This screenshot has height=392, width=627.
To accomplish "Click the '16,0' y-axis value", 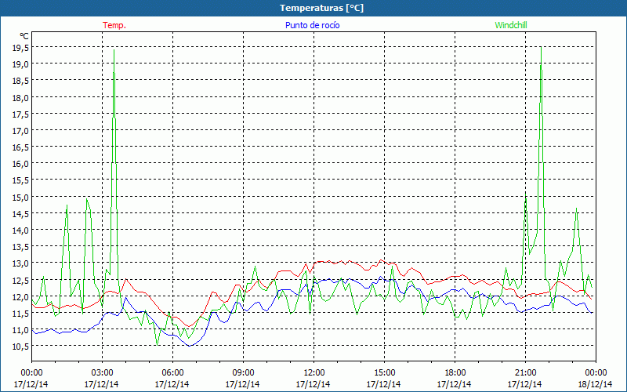I will [x=21, y=164].
